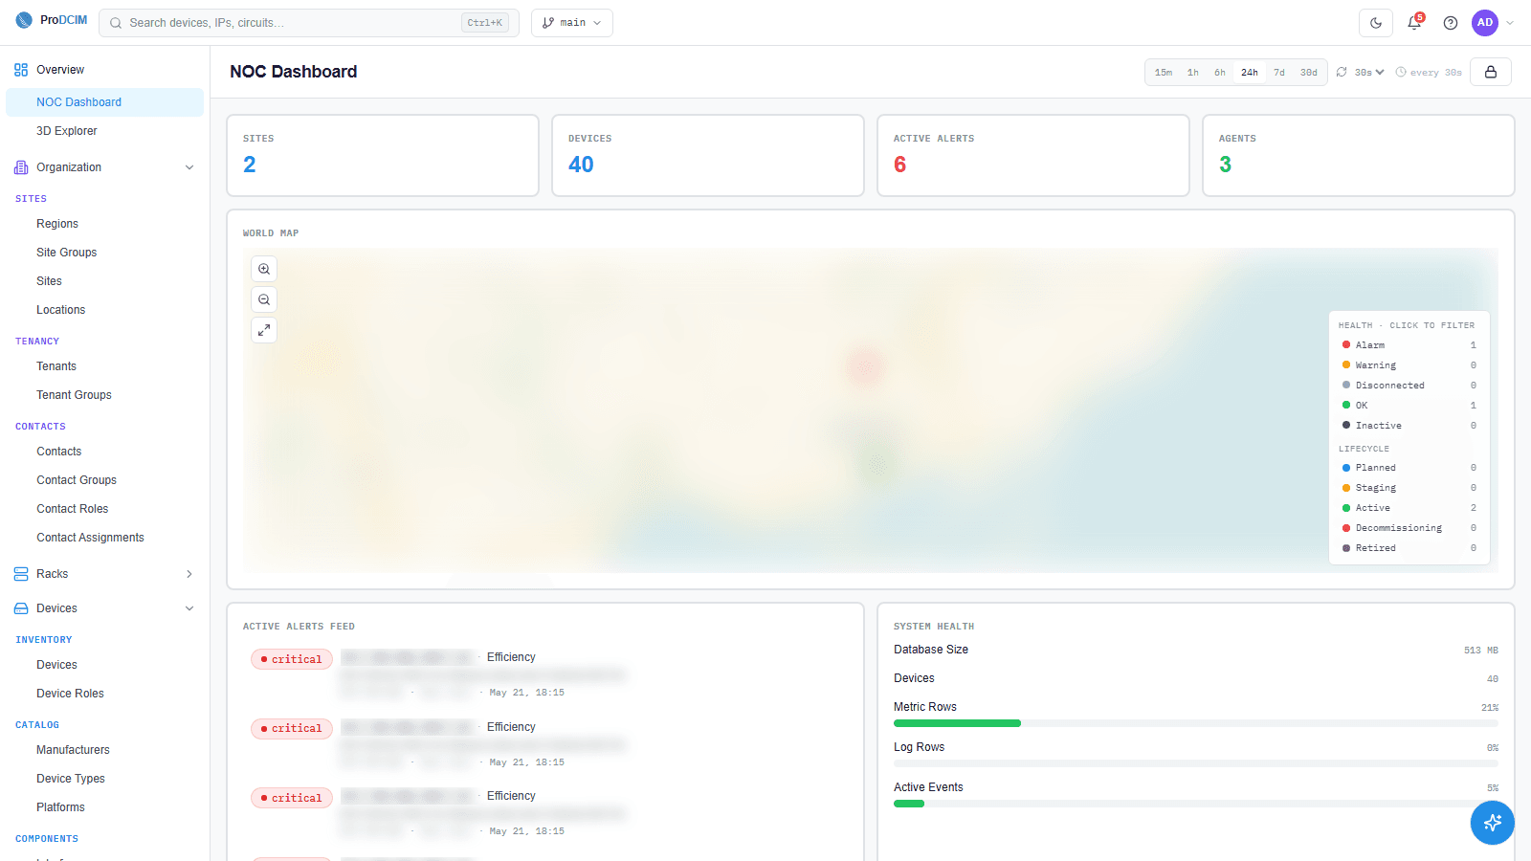Open the 3D Explorer page
Screen dimensions: 1531x861
(104, 131)
